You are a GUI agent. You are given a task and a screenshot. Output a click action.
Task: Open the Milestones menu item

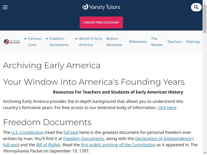[x=138, y=42]
